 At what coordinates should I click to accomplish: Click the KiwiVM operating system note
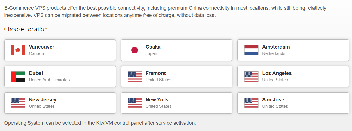[100, 123]
